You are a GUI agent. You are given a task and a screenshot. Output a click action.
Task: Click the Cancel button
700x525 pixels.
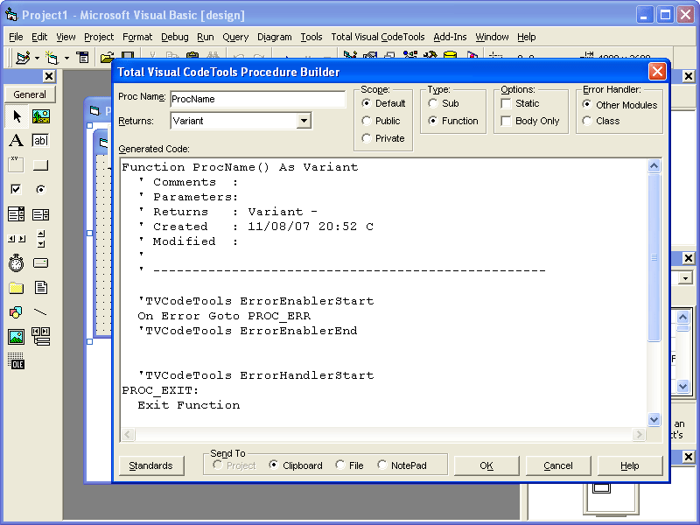pos(558,465)
